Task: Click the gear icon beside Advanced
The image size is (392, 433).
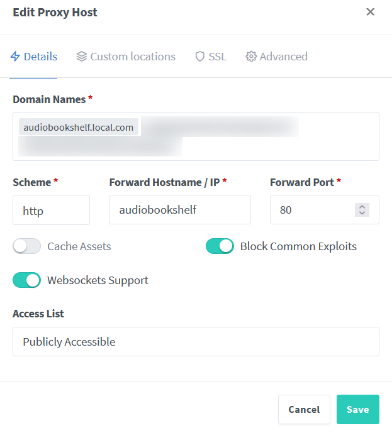Action: pyautogui.click(x=251, y=57)
